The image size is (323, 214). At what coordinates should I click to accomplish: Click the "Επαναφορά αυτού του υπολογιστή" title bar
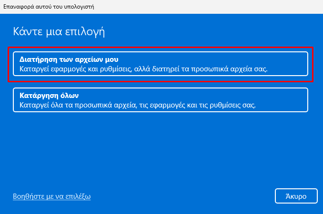(161, 7)
